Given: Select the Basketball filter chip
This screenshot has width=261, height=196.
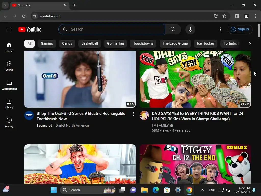Looking at the screenshot, I should point(89,43).
